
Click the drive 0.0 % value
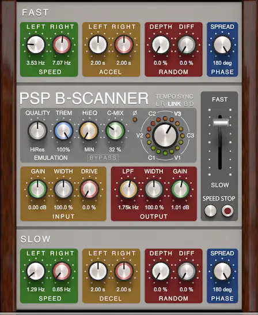tap(89, 207)
